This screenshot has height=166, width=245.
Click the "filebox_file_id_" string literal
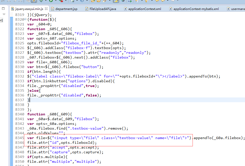click(x=81, y=43)
